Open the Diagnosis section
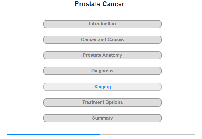Viewport: 202px width, 139px height. [102, 71]
